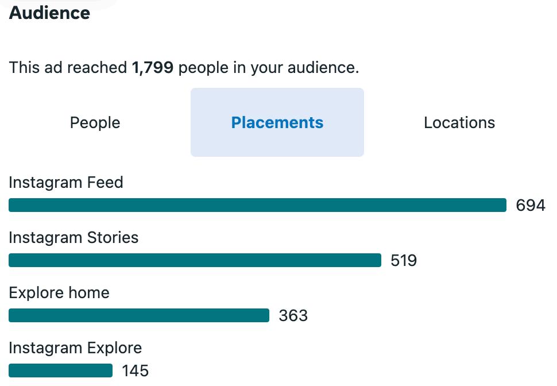This screenshot has width=557, height=386.
Task: Click the Instagram Stories reach bar
Action: tap(195, 260)
